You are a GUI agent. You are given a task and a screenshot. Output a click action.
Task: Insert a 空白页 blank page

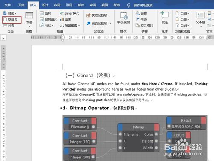click(x=12, y=20)
